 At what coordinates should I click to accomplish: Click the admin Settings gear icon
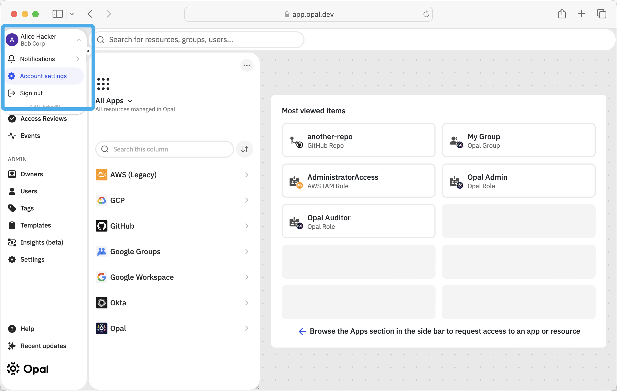coord(12,260)
